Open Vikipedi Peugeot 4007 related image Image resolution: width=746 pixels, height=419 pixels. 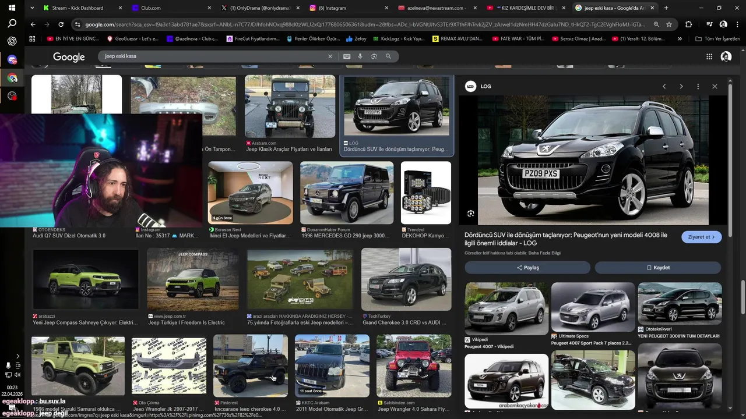(x=506, y=308)
